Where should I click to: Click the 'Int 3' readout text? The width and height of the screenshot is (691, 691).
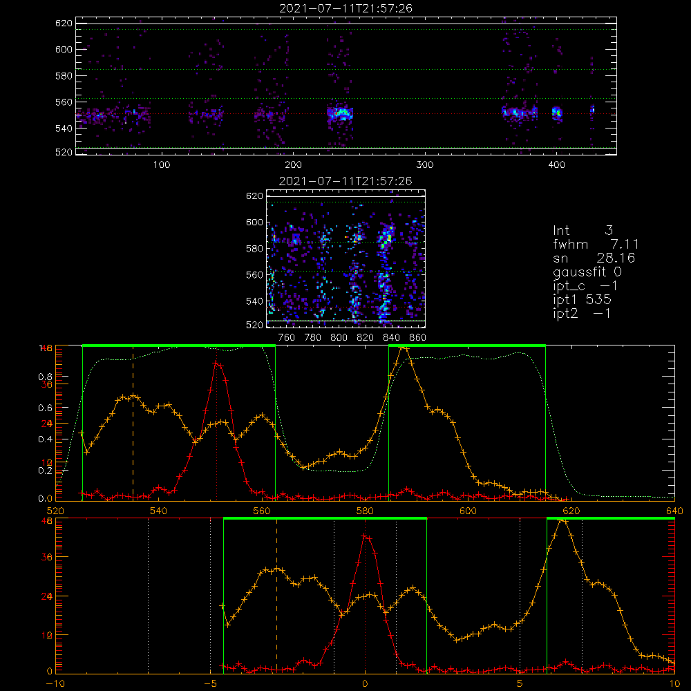(583, 230)
